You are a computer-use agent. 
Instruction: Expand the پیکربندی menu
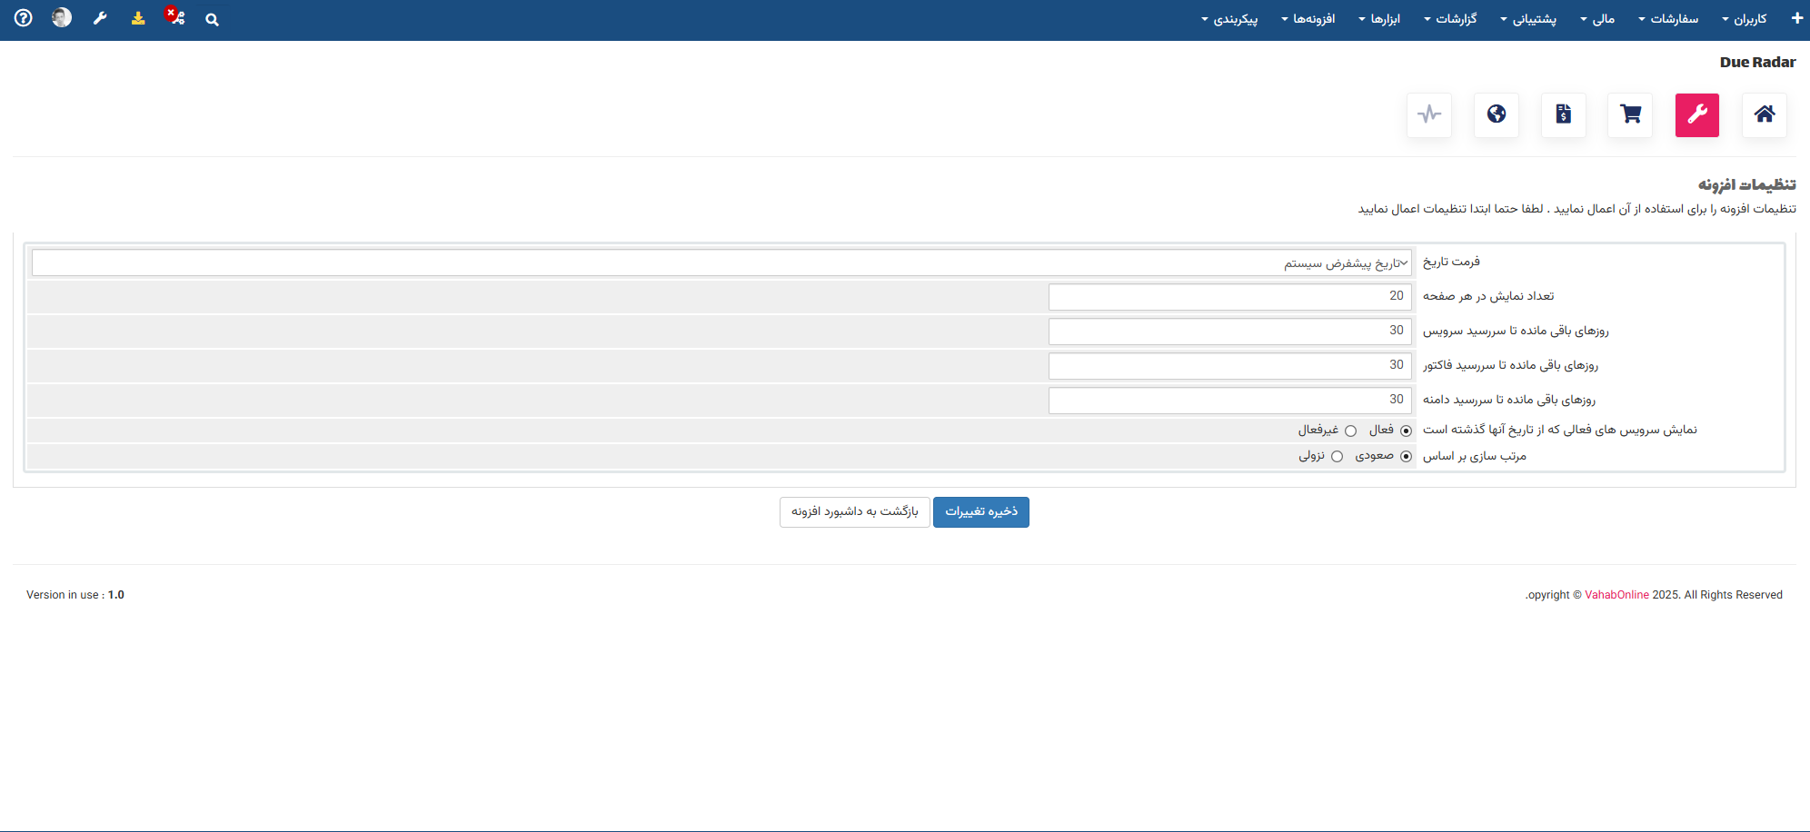tap(1229, 19)
